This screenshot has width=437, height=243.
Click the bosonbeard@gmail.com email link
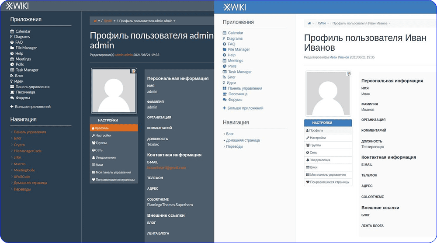coord(166,168)
